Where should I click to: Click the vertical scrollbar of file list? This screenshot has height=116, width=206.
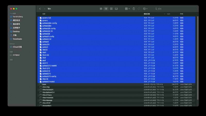[x=198, y=58]
